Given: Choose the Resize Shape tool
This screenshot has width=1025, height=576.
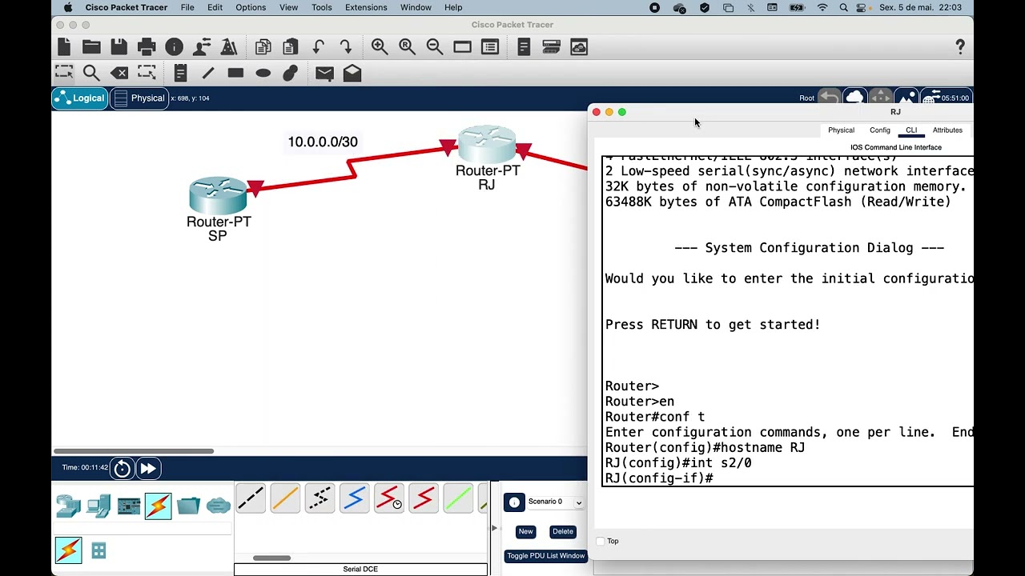Looking at the screenshot, I should [x=147, y=73].
